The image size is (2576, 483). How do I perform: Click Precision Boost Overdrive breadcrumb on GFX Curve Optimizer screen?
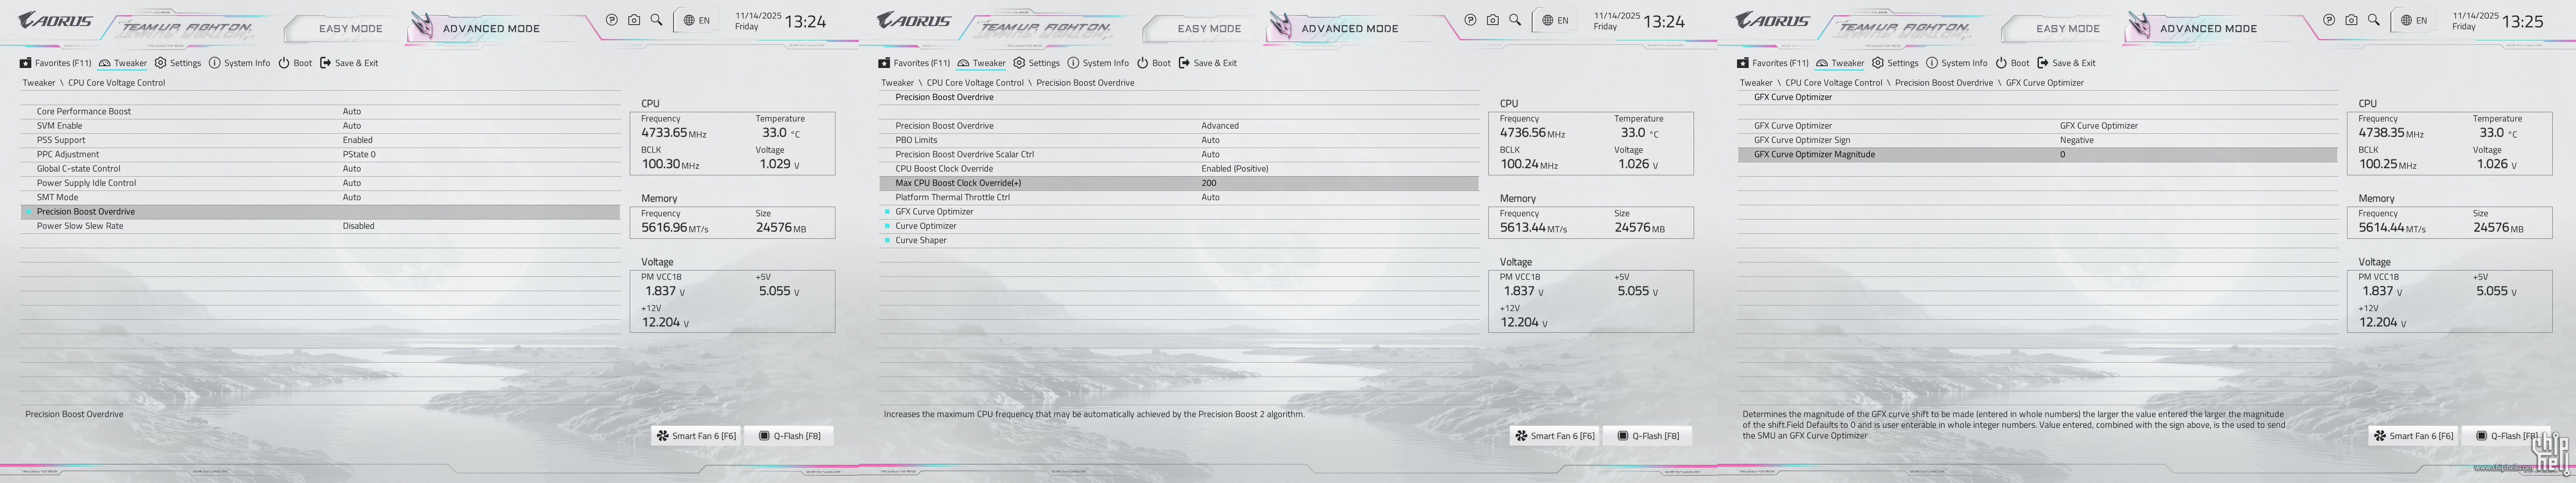[x=1943, y=83]
